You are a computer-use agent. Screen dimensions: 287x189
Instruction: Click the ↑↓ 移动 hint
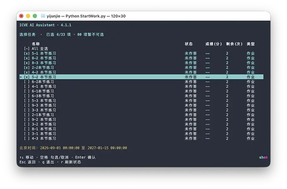27,157
